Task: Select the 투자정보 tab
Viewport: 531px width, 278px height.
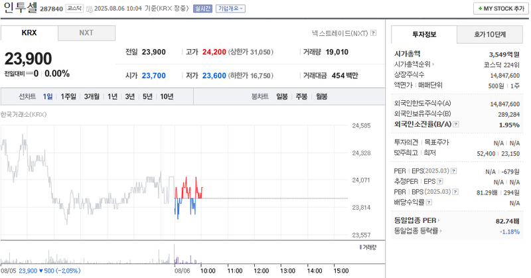Action: (424, 35)
